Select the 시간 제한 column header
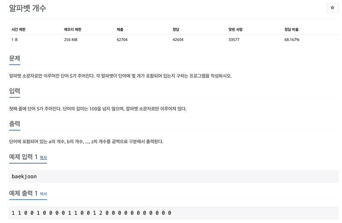 (18, 30)
